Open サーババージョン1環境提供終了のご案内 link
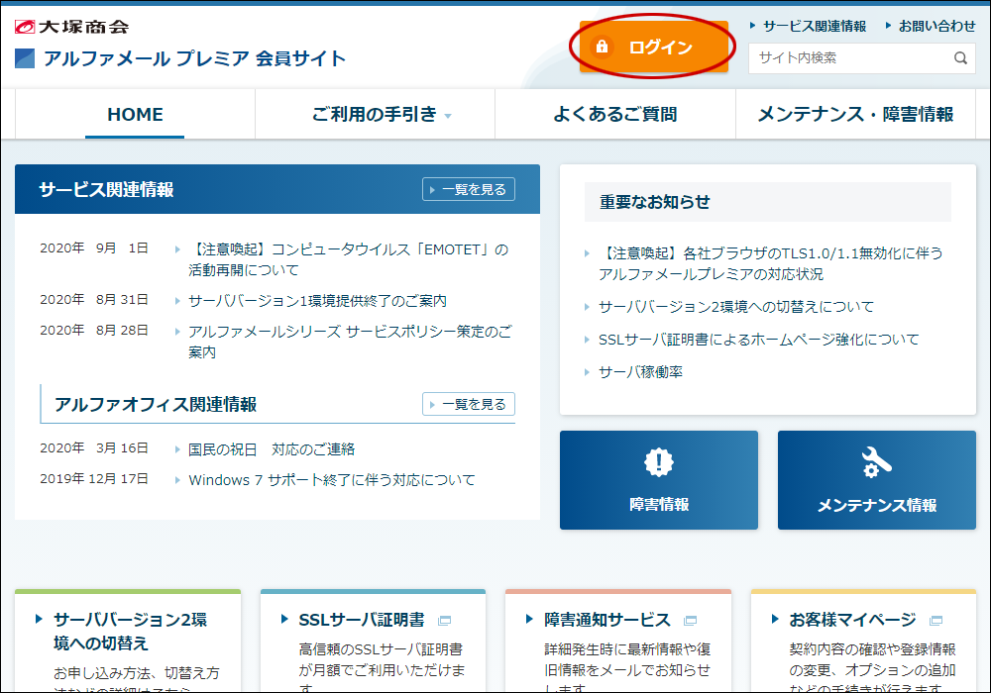Image resolution: width=991 pixels, height=693 pixels. pyautogui.click(x=317, y=301)
